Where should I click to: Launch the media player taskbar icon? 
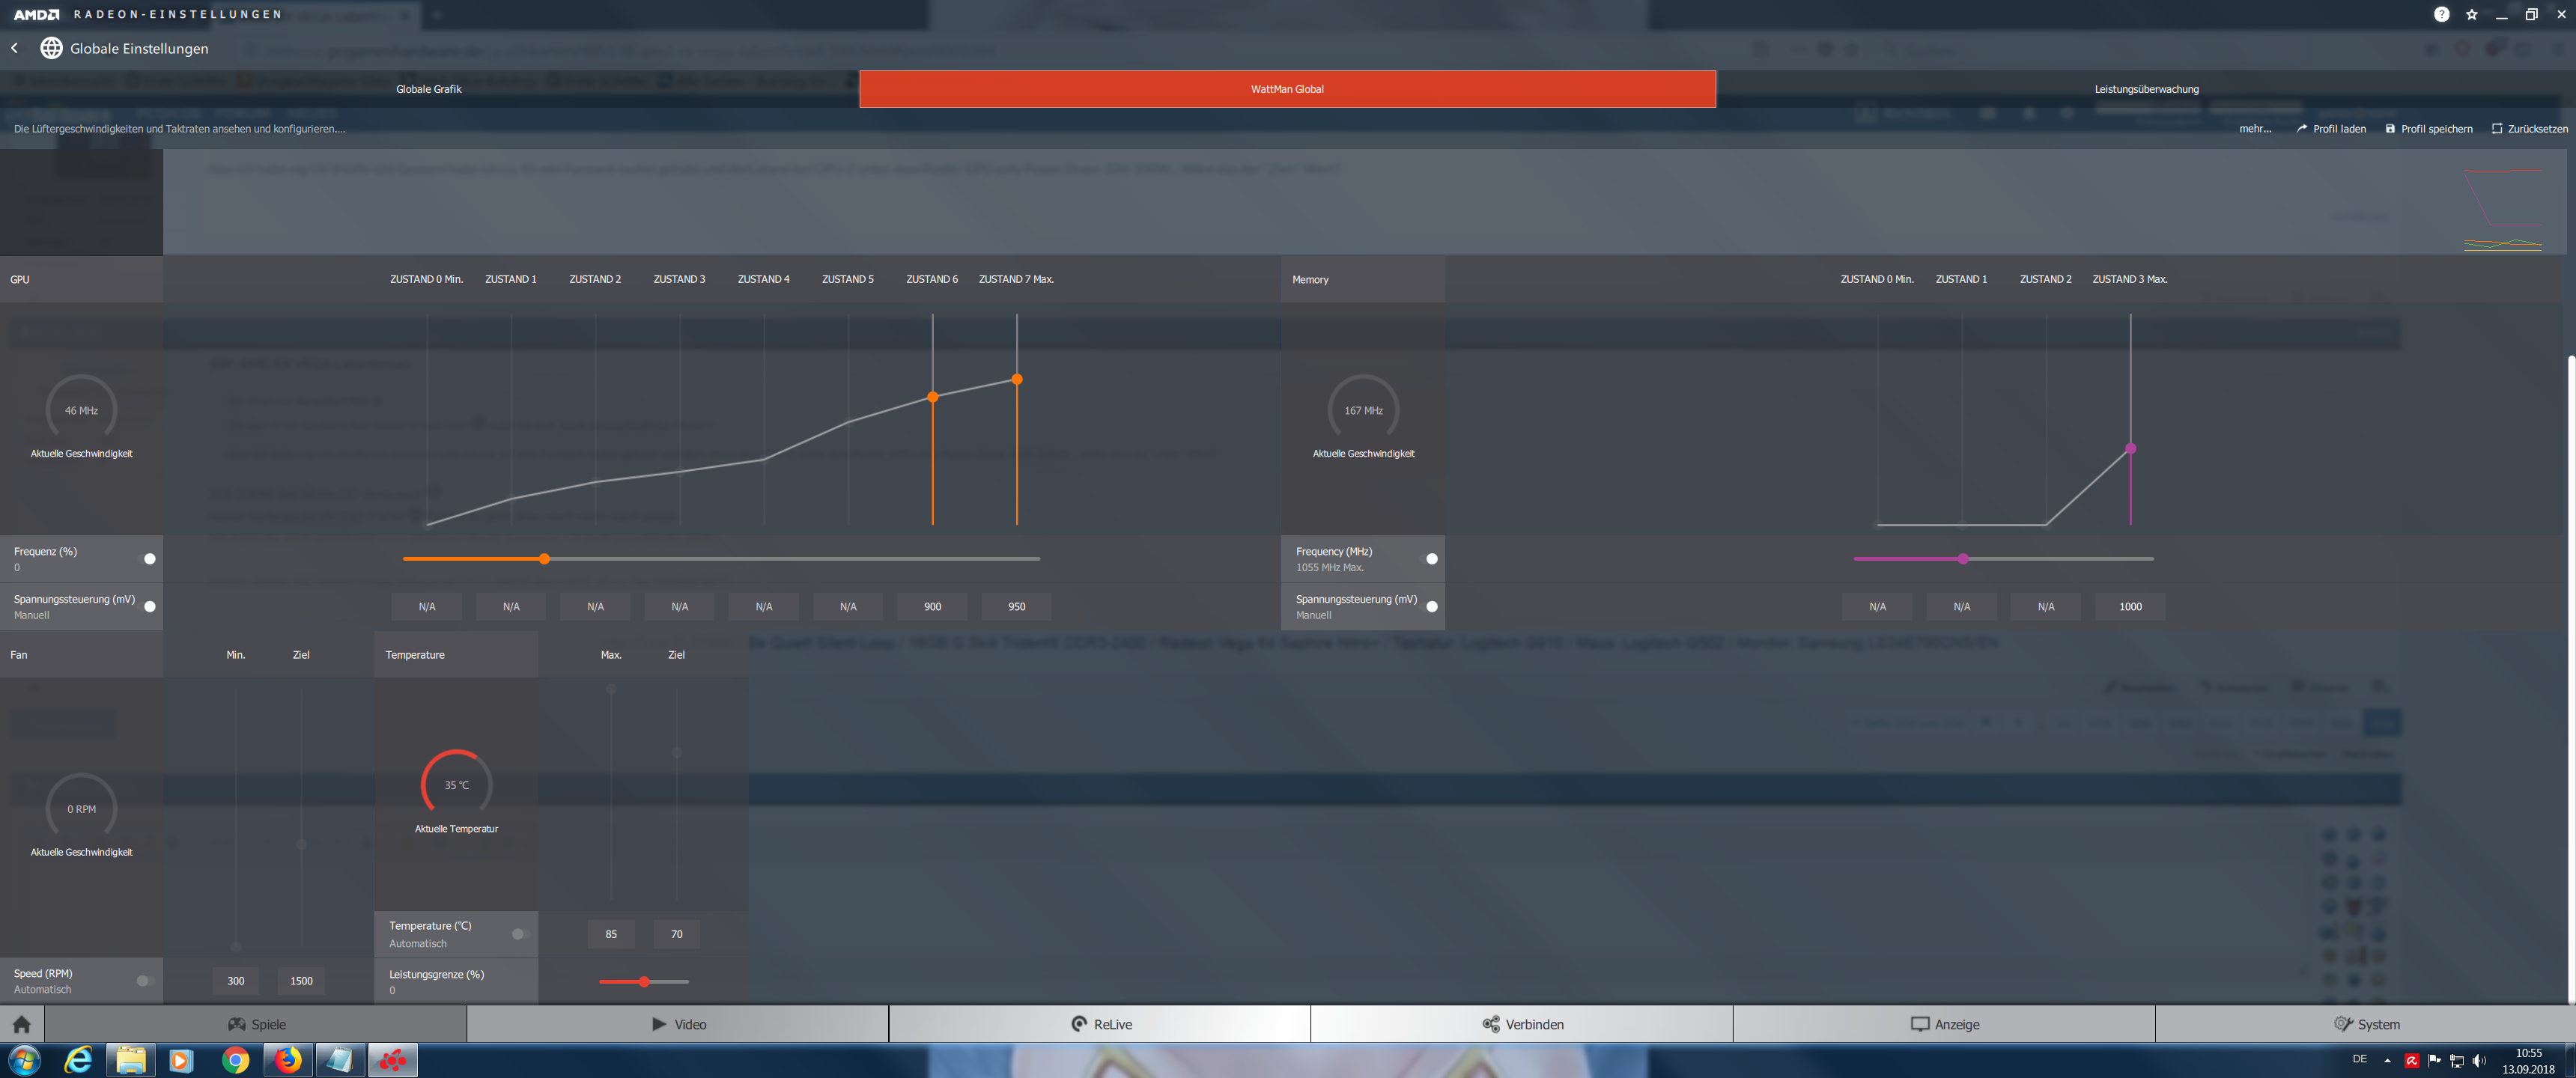point(181,1060)
